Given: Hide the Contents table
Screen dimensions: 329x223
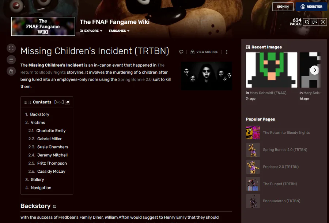Looking at the screenshot, I should coord(59,102).
